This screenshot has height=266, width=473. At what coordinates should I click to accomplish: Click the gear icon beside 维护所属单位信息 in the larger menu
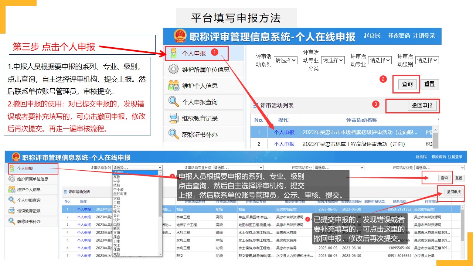click(x=173, y=69)
